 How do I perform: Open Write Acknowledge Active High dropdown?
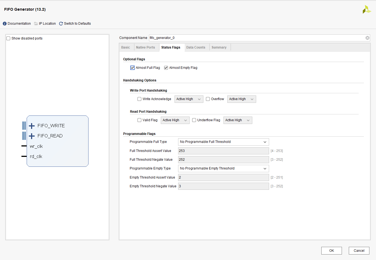(189, 99)
